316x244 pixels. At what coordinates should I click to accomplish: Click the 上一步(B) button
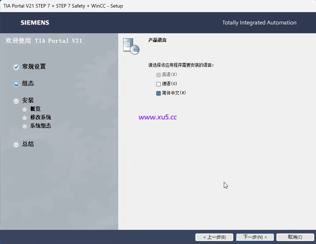[x=214, y=237]
